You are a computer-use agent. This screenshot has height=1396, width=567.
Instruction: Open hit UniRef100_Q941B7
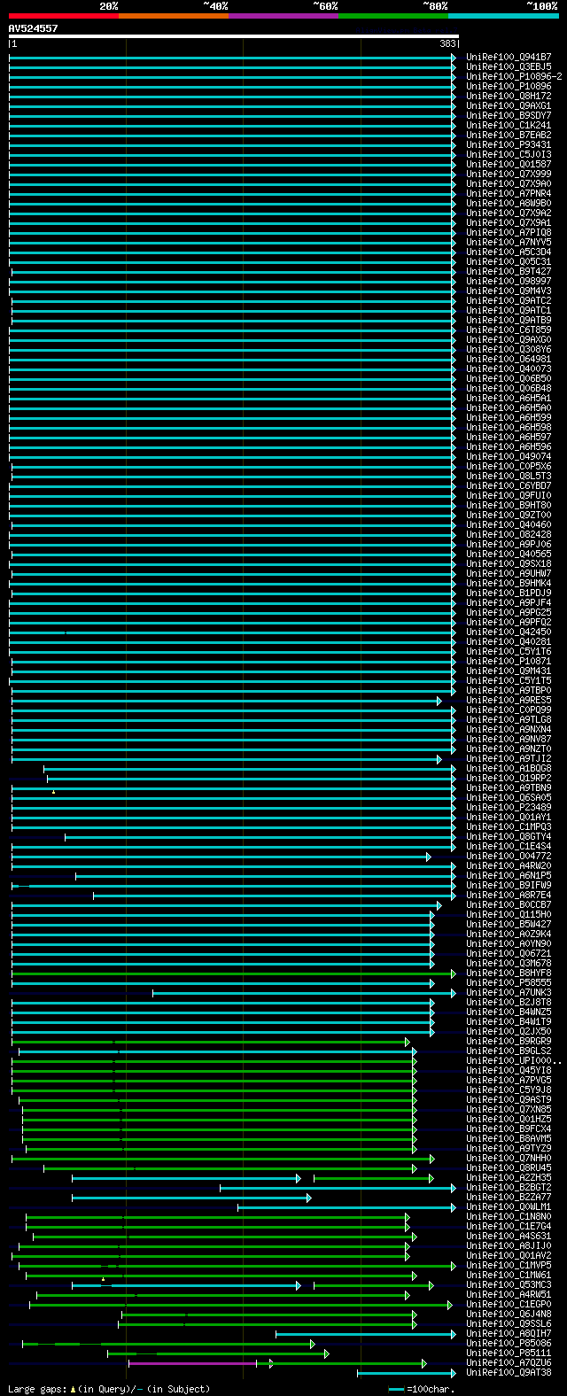[509, 57]
